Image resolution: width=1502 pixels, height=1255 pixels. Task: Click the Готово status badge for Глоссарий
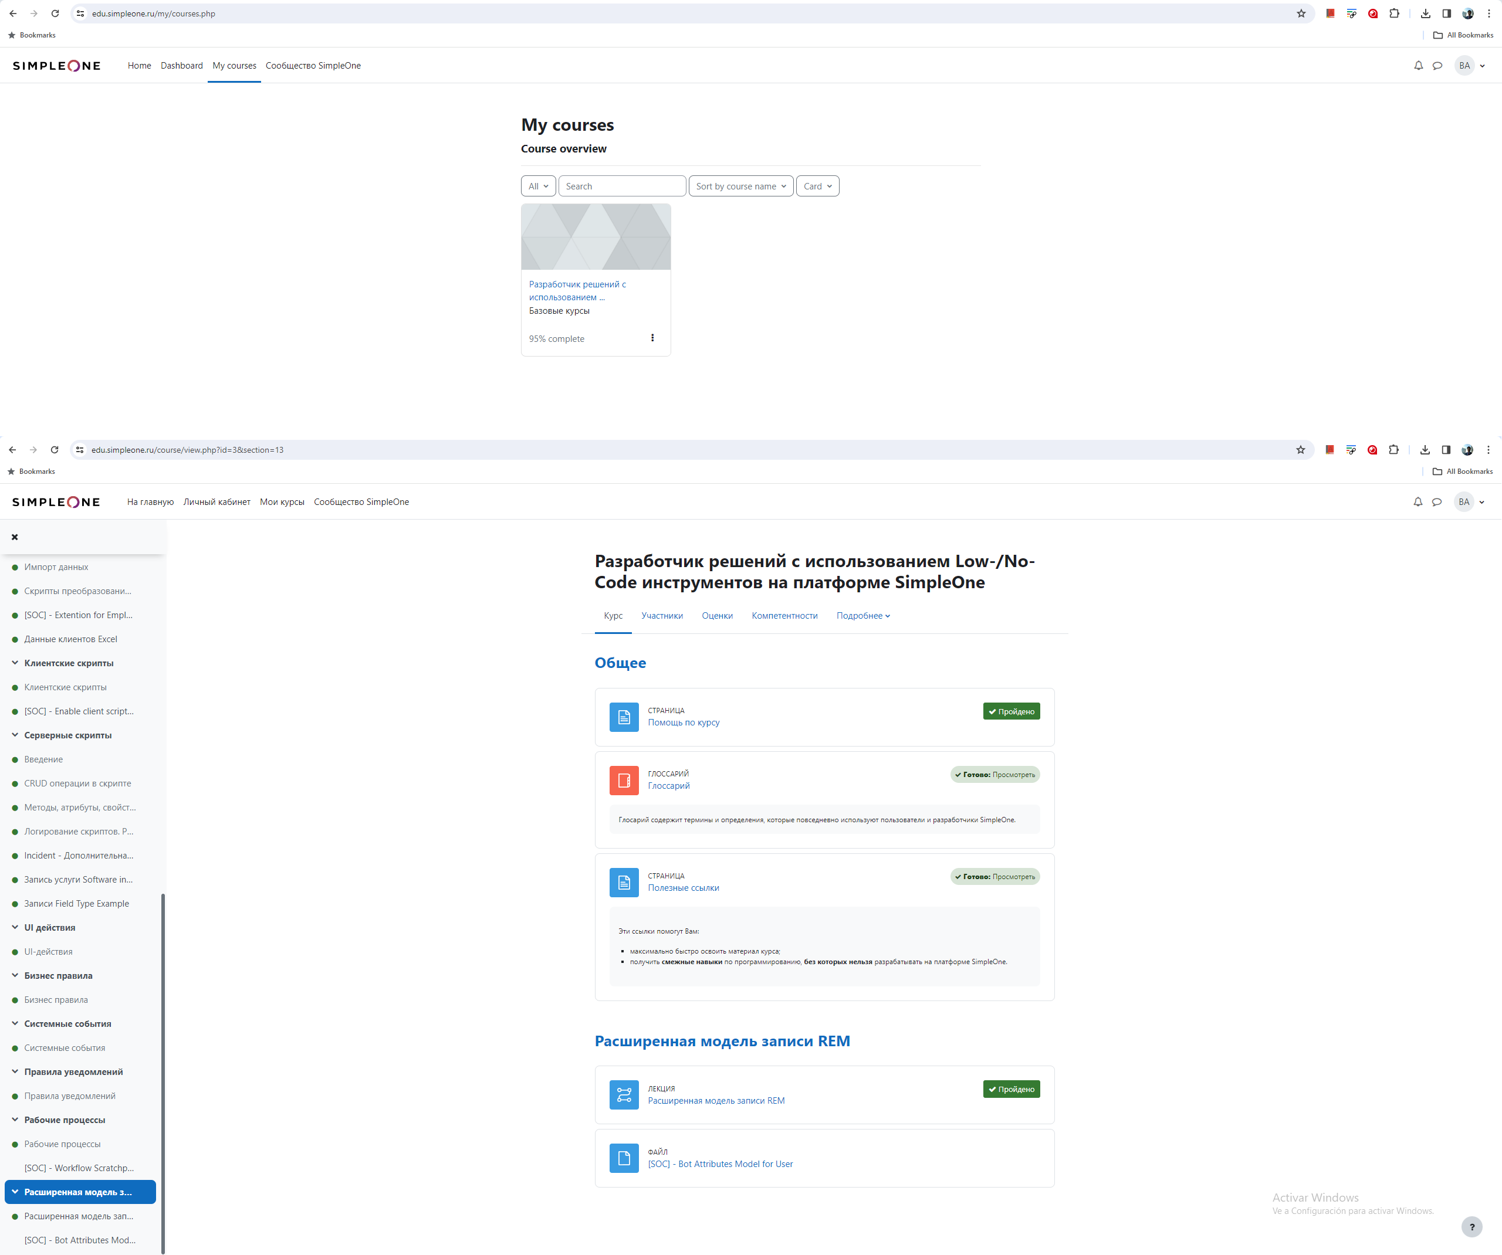994,775
